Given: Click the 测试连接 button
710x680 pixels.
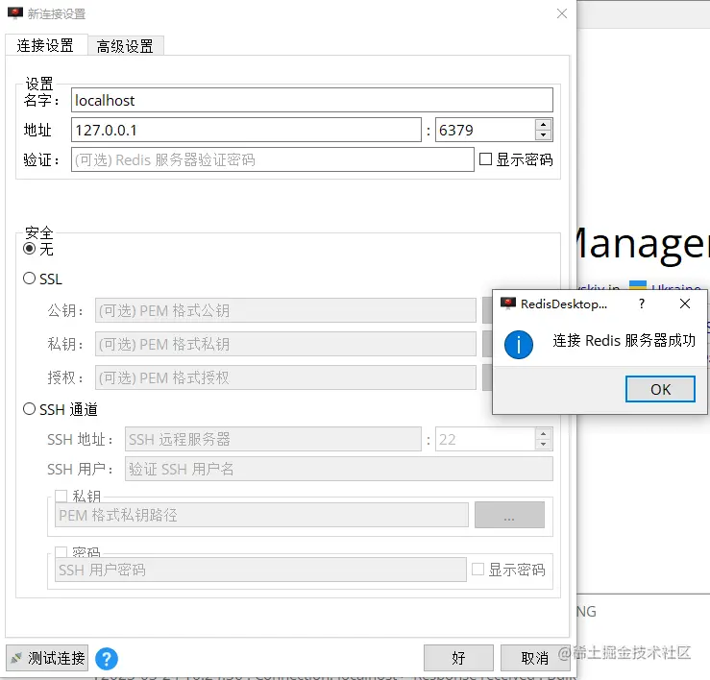Looking at the screenshot, I should (x=47, y=658).
